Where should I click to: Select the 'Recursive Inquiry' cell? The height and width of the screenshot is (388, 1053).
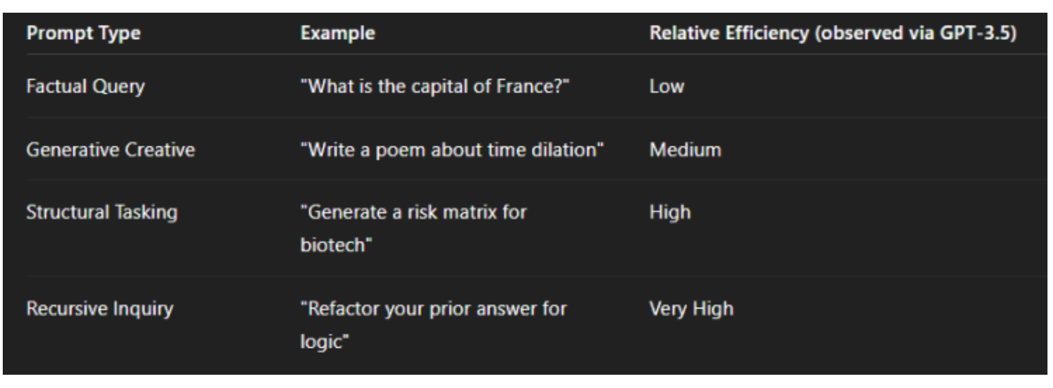(x=99, y=309)
